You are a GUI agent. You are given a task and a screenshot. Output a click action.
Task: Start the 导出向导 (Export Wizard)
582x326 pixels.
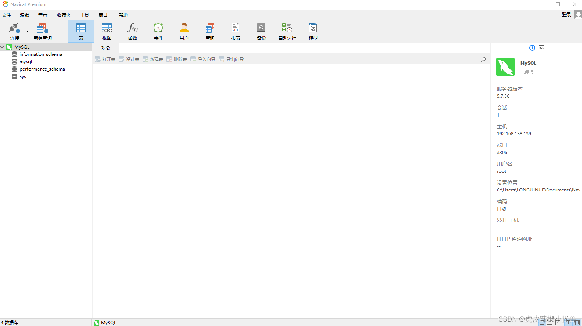pos(231,59)
